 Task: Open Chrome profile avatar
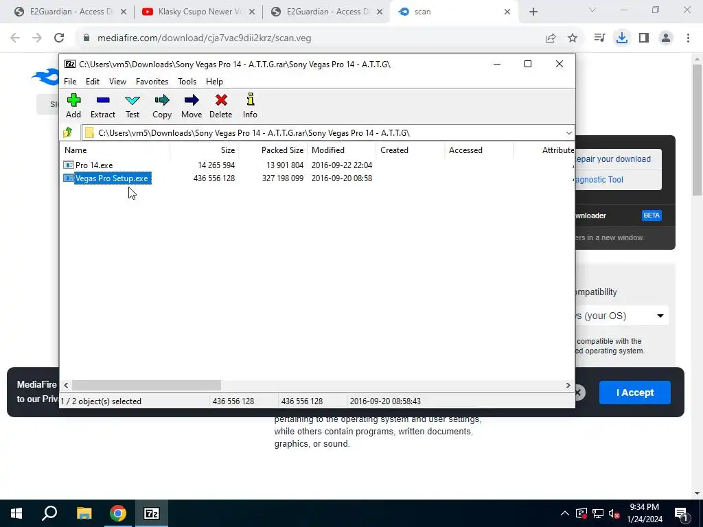[666, 38]
